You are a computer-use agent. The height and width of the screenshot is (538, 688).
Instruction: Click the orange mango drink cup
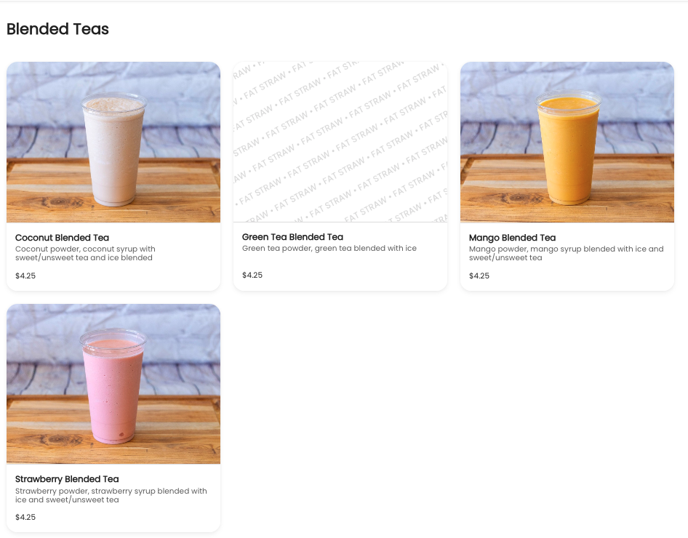568,148
